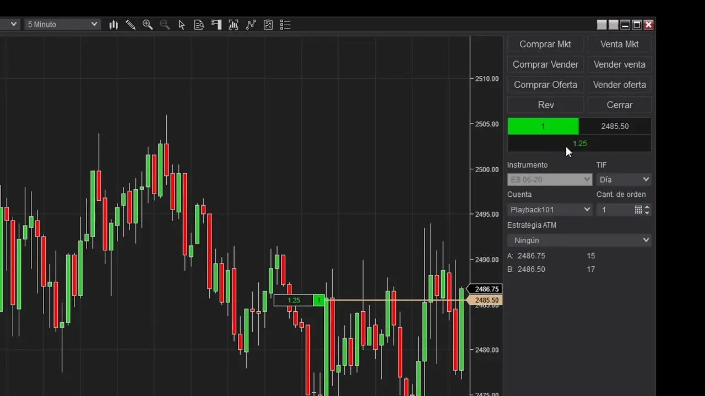The width and height of the screenshot is (705, 396).
Task: Open the Strategies icon
Action: [x=268, y=25]
